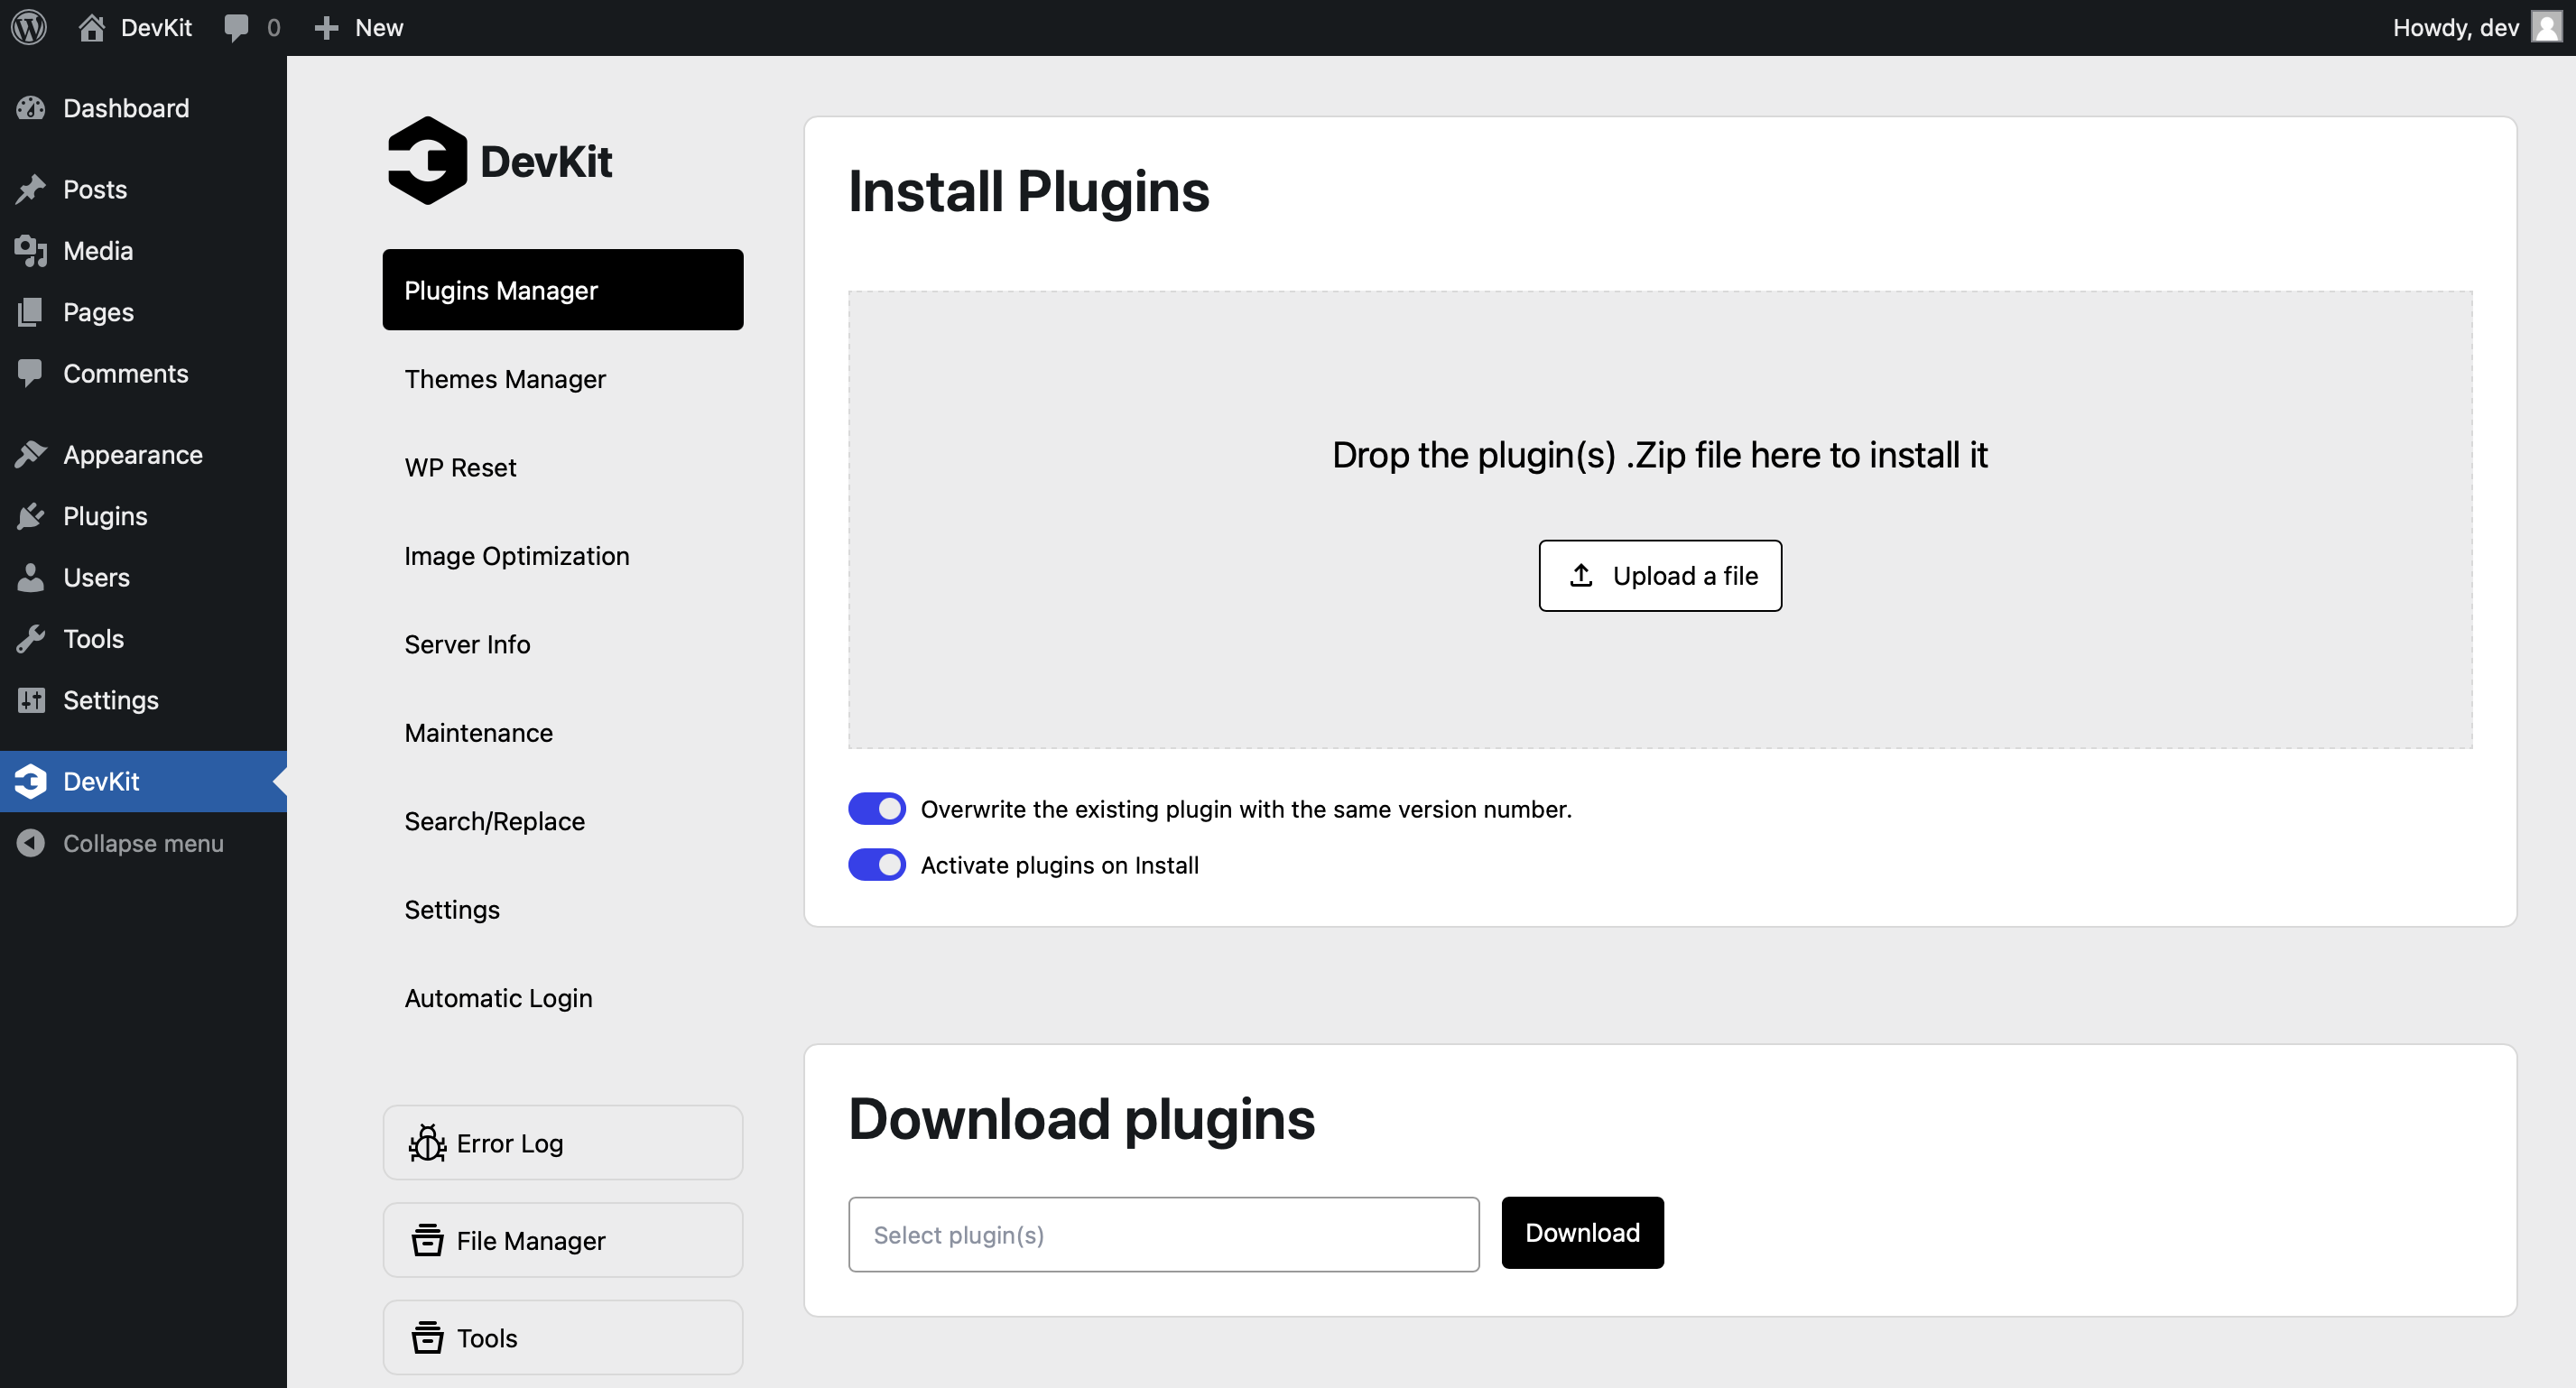Toggle Activate plugins on Install switch
Viewport: 2576px width, 1388px height.
876,865
